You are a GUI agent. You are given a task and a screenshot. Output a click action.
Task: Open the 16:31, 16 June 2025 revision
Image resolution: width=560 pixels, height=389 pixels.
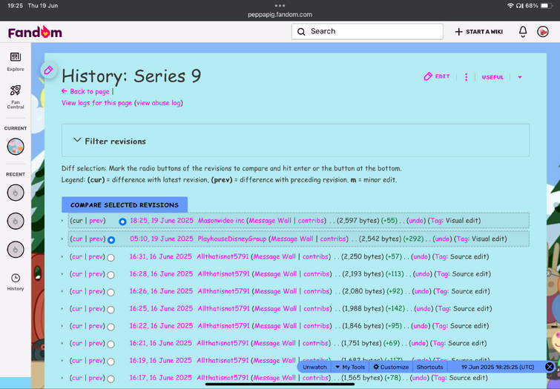tap(160, 256)
